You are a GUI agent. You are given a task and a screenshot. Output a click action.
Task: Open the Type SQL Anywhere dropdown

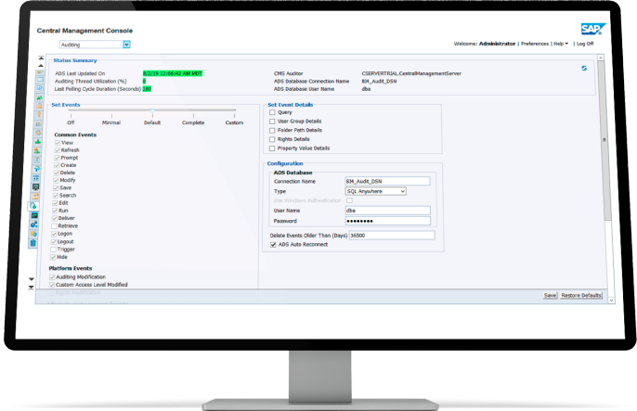pos(376,191)
